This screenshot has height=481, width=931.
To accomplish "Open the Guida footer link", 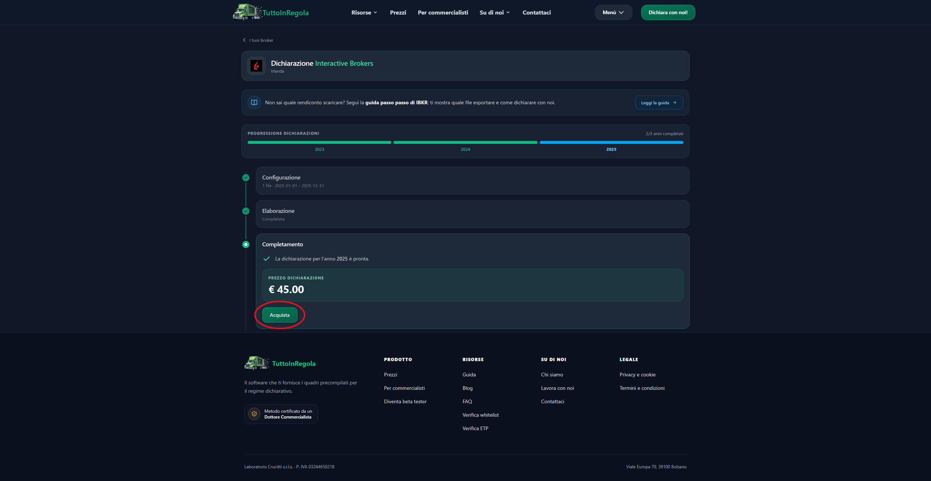I will pyautogui.click(x=469, y=375).
